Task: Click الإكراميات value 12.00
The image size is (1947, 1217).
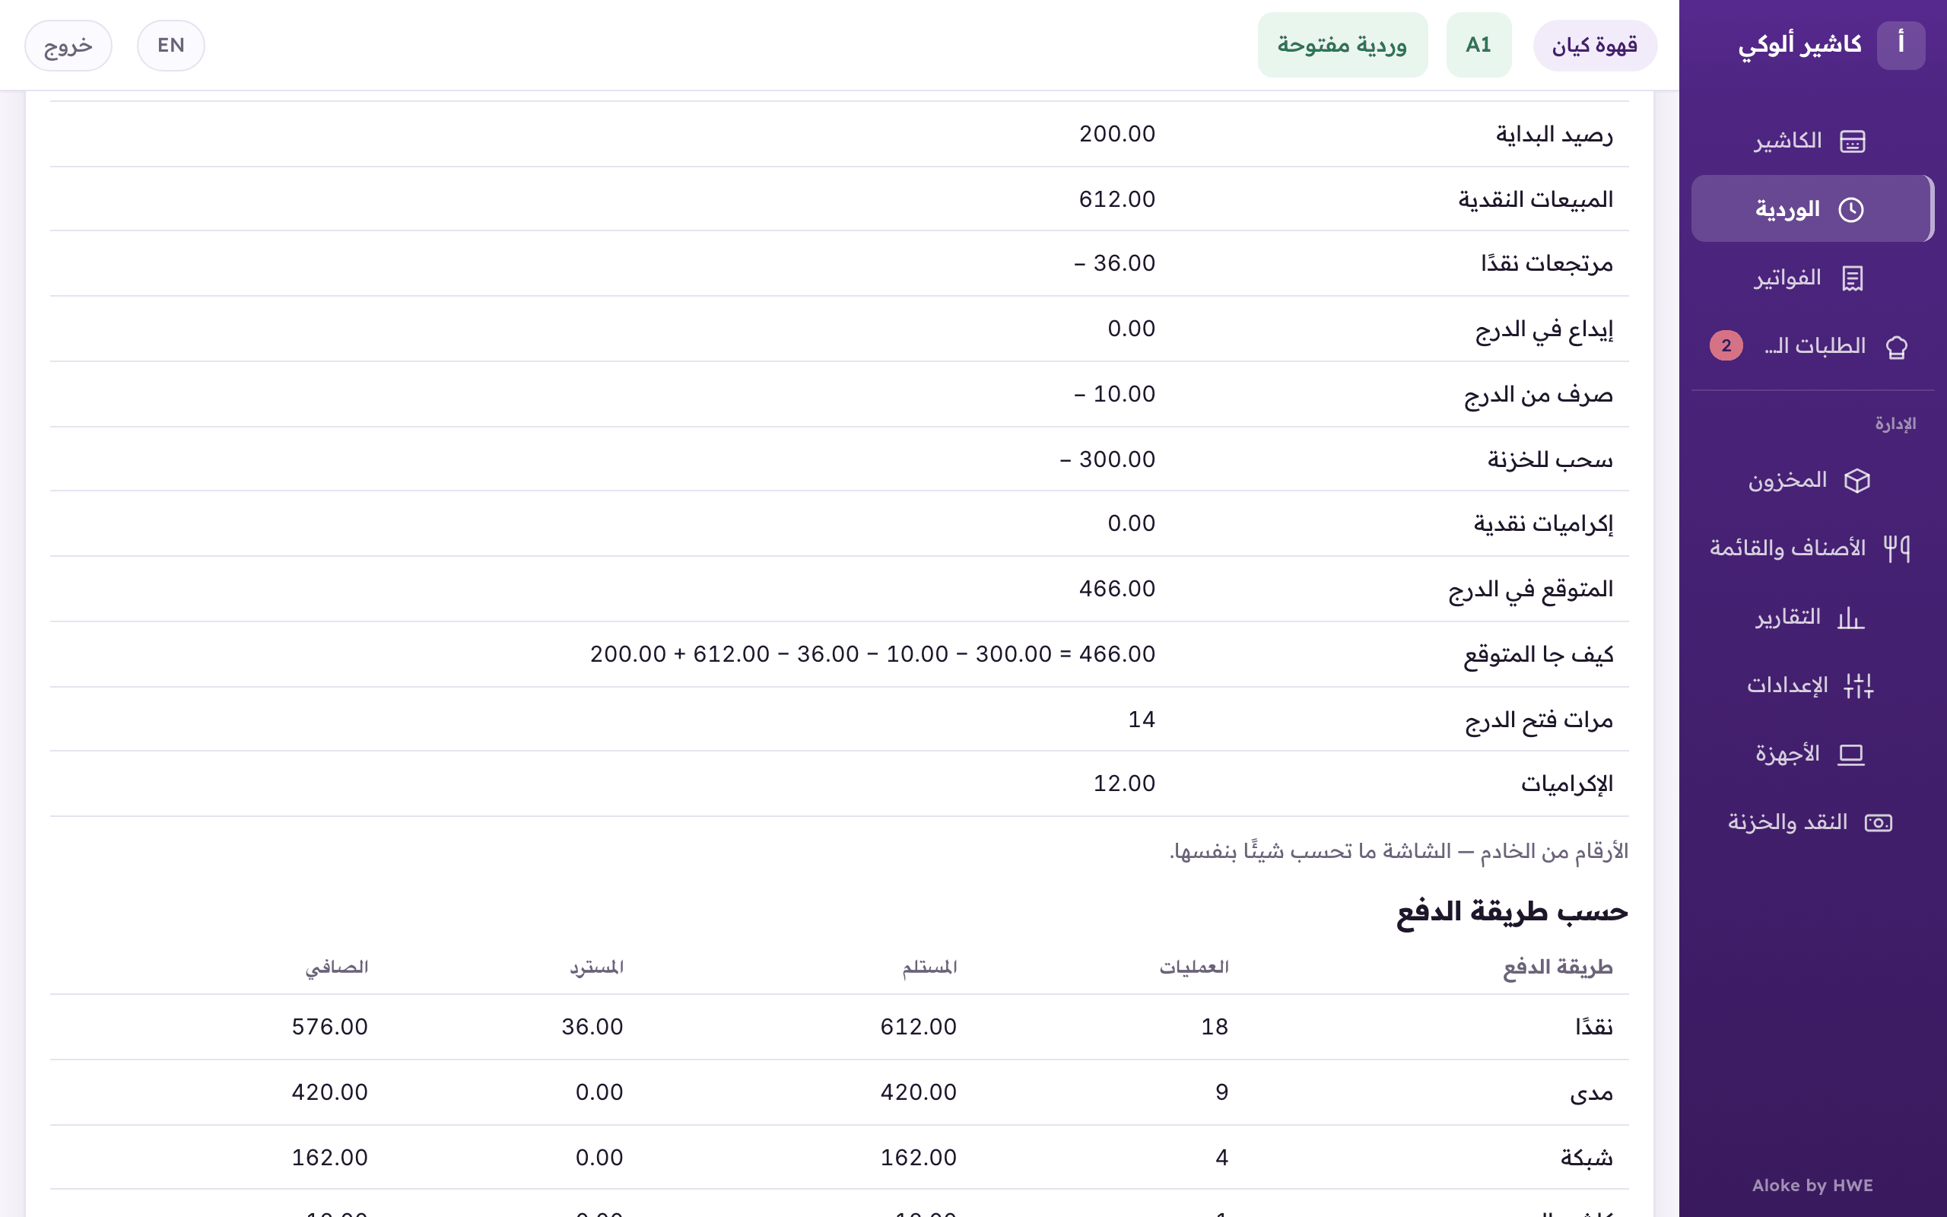Action: click(1124, 784)
